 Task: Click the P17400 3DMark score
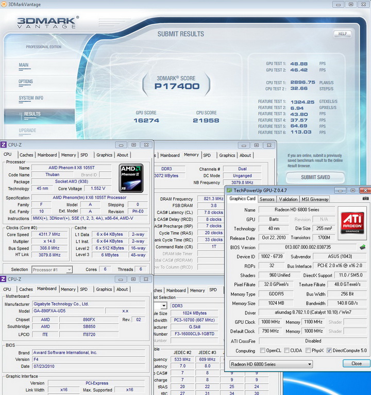click(x=177, y=87)
